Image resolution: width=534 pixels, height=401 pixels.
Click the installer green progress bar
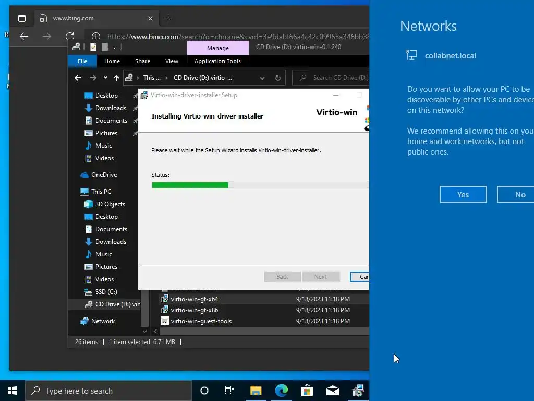pyautogui.click(x=190, y=185)
